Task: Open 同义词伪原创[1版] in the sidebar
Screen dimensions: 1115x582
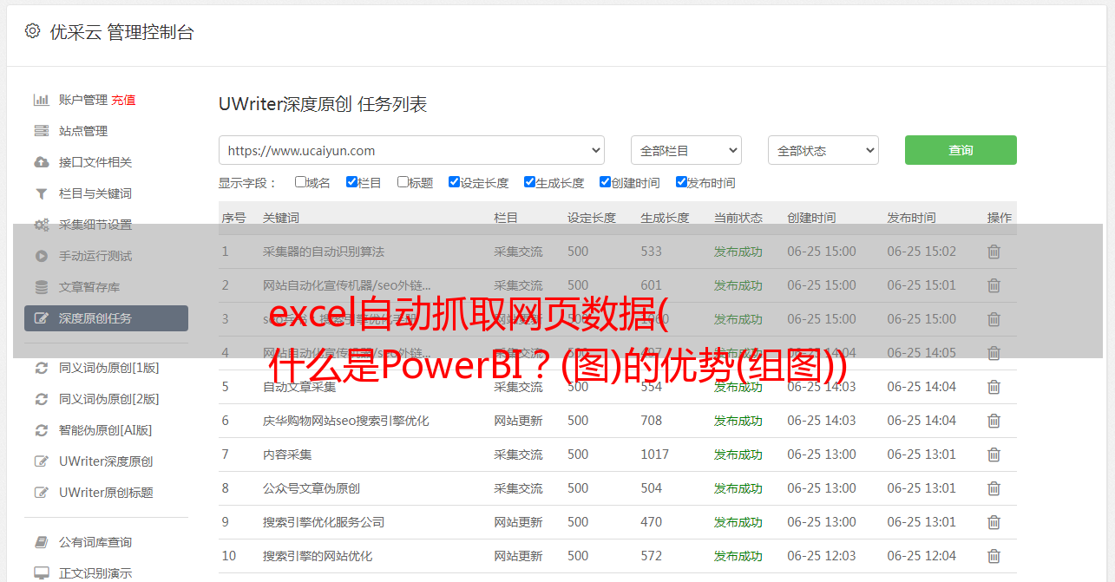Action: pyautogui.click(x=108, y=368)
